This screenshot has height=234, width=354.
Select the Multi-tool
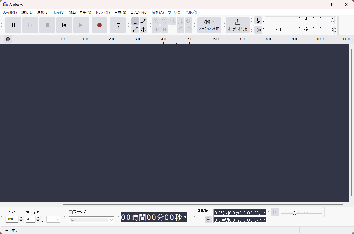(143, 29)
